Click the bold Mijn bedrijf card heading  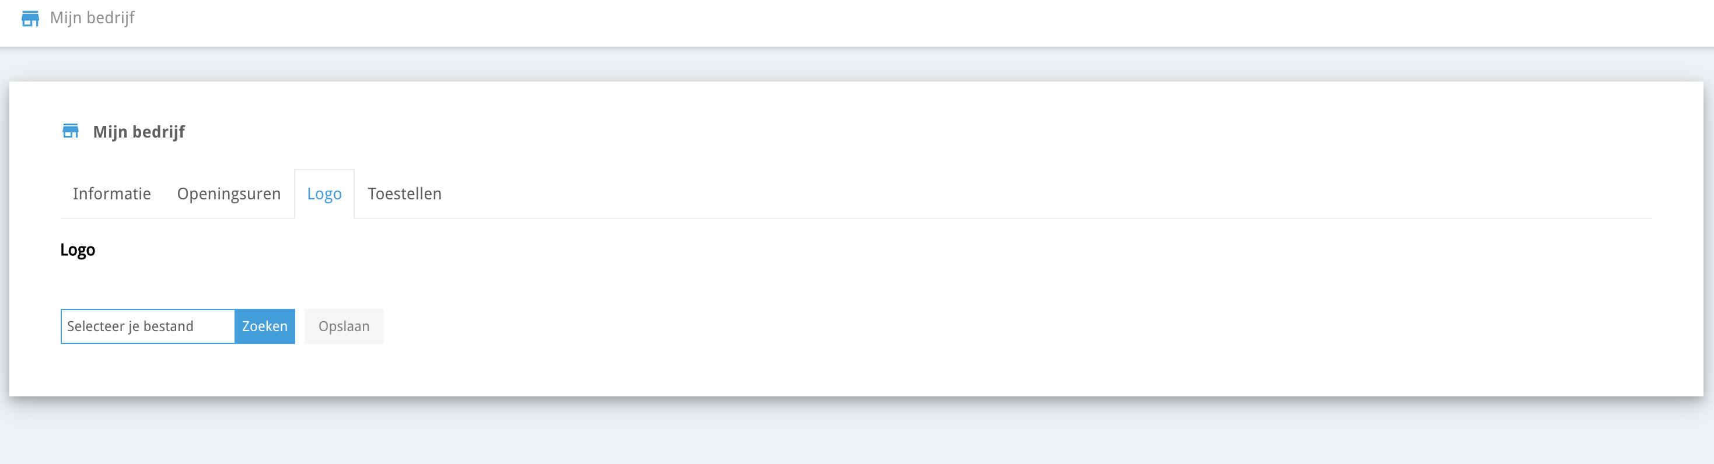[139, 132]
